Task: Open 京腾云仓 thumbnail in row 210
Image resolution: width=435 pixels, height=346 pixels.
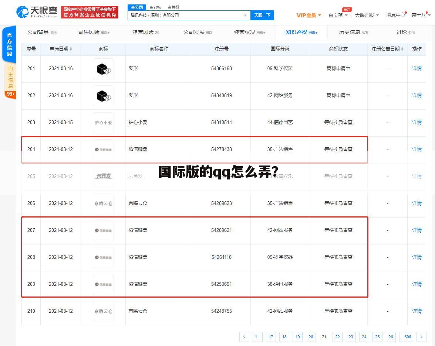Action: pos(104,311)
